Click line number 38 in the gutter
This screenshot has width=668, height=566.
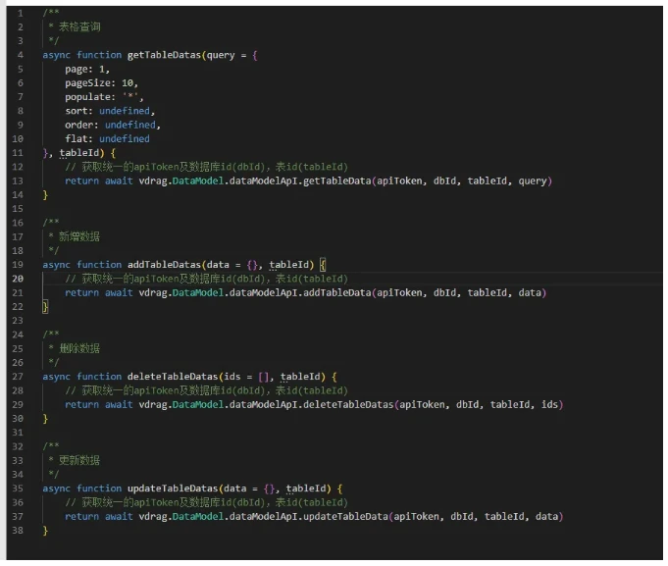(x=19, y=530)
